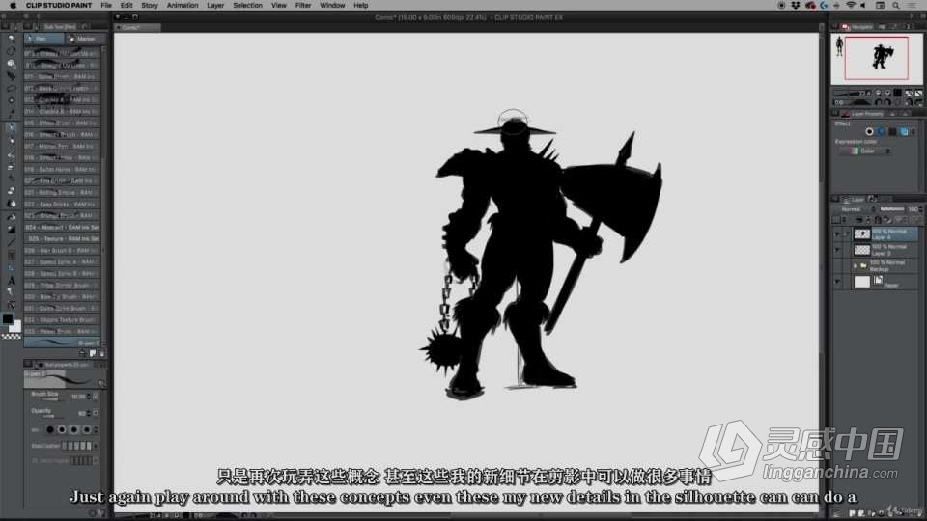
Task: Select the 024 - Abstract brush
Action: pyautogui.click(x=62, y=228)
